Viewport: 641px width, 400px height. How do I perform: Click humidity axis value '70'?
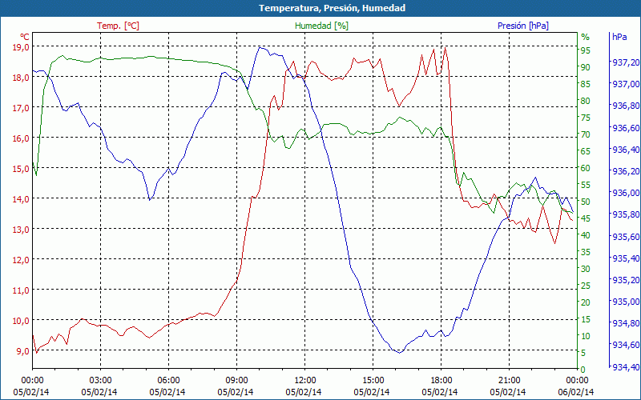coord(586,134)
